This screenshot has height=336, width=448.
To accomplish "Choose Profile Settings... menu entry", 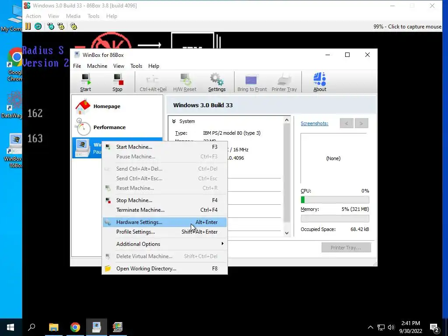I will [165, 232].
